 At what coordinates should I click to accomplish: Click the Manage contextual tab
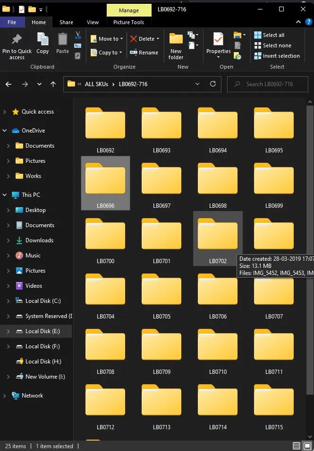pyautogui.click(x=129, y=10)
